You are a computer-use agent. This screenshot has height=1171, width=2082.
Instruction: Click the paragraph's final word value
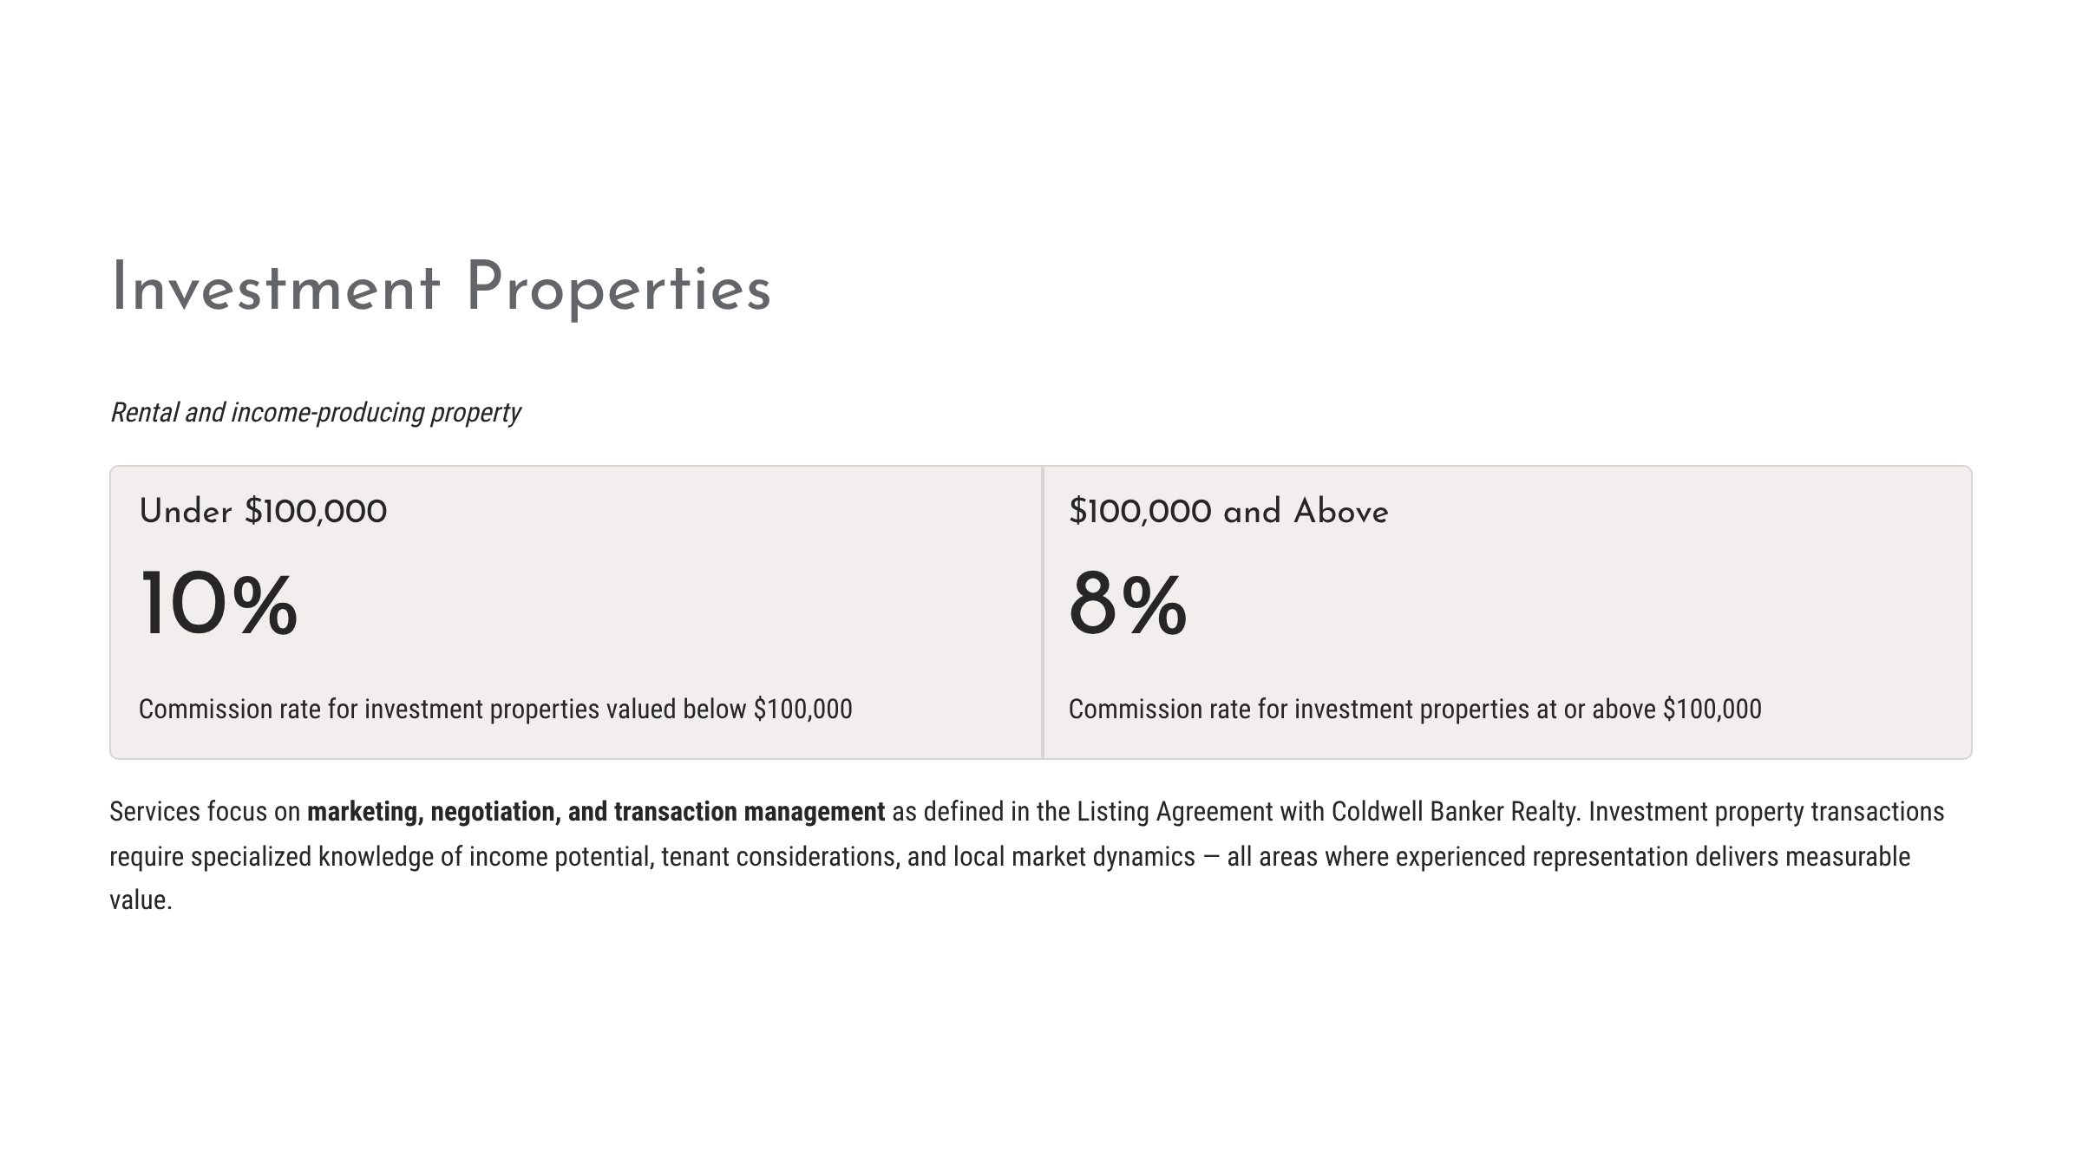click(x=141, y=900)
